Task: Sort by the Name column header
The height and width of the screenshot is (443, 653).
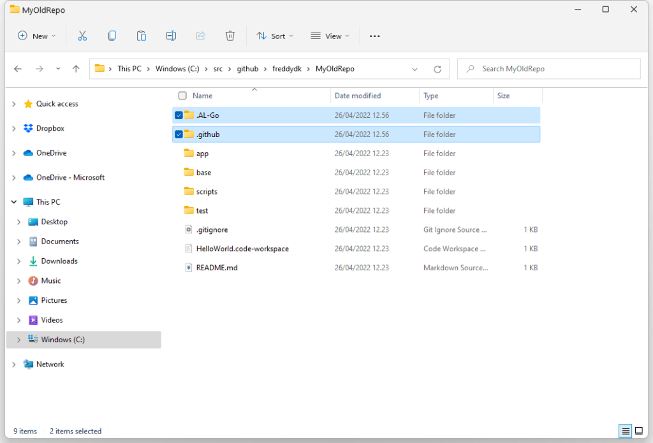Action: click(202, 96)
